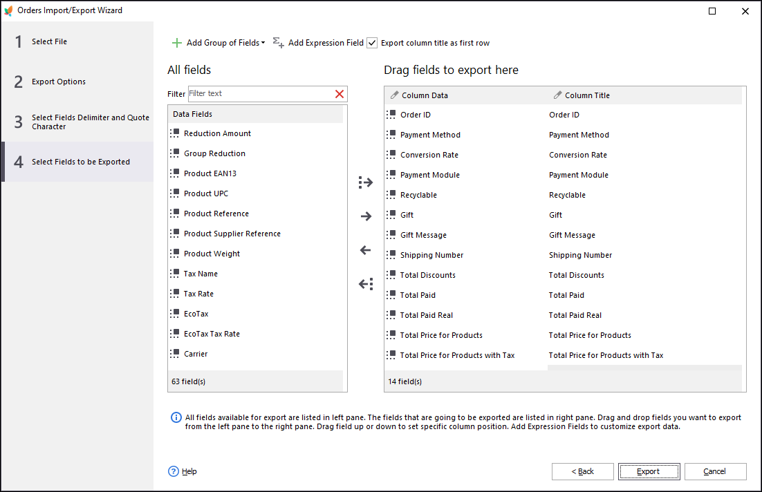The image size is (762, 492).
Task: Click the Export button
Action: point(649,471)
